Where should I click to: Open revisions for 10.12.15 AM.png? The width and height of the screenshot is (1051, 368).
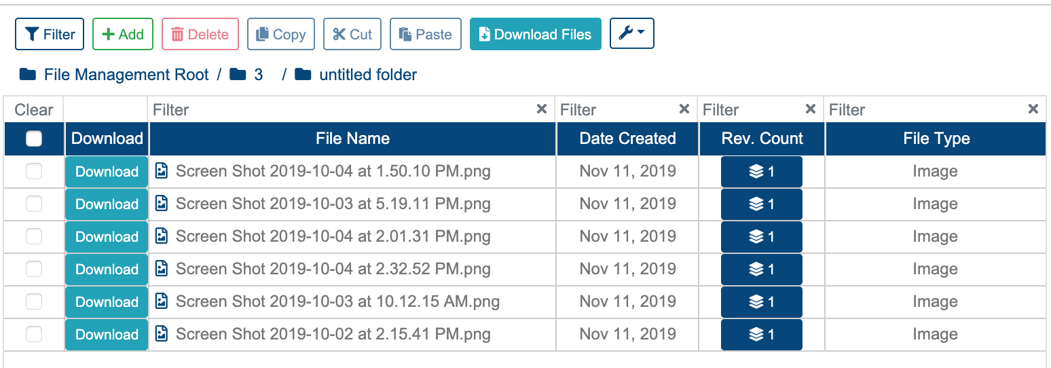tap(762, 302)
